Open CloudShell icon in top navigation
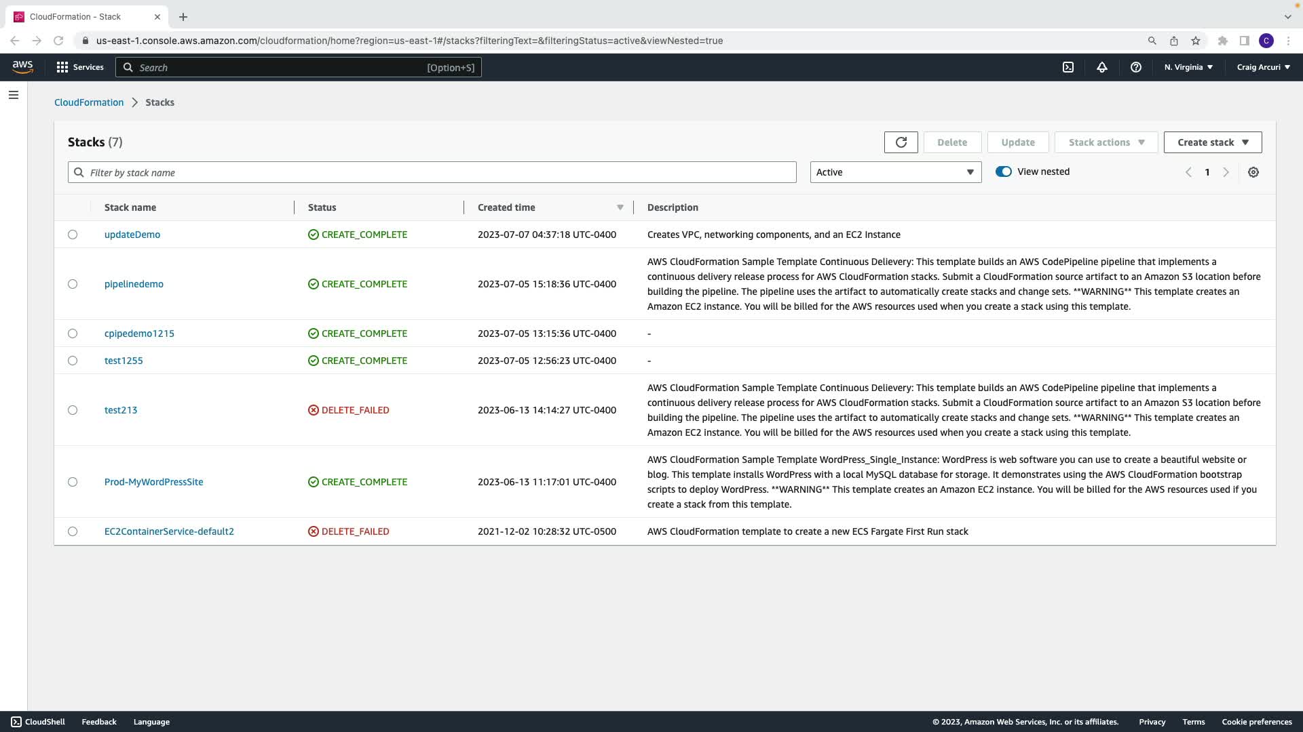The width and height of the screenshot is (1303, 732). (1068, 67)
